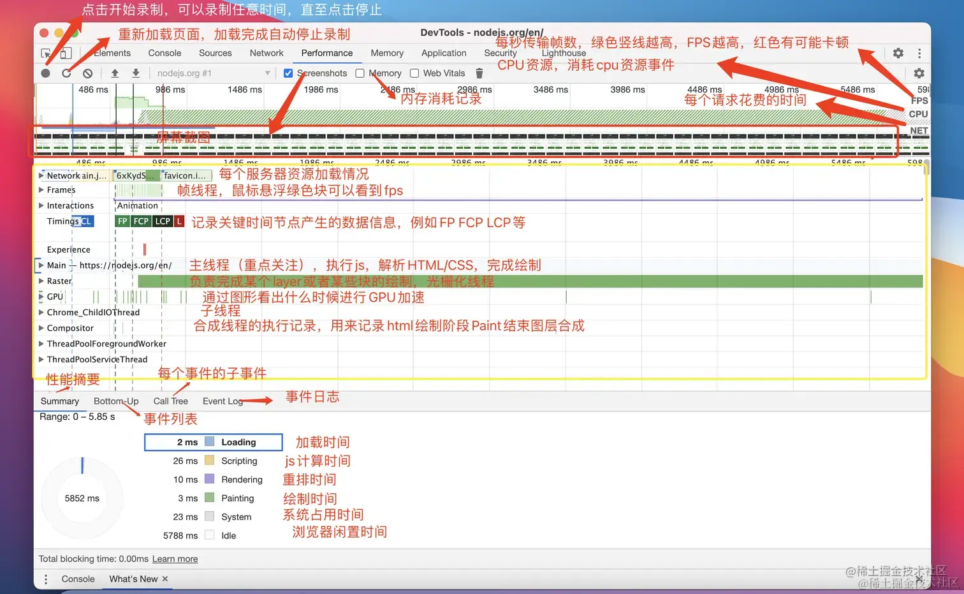
Task: Delete the nodejs.org #1 recording via trash icon
Action: [479, 73]
